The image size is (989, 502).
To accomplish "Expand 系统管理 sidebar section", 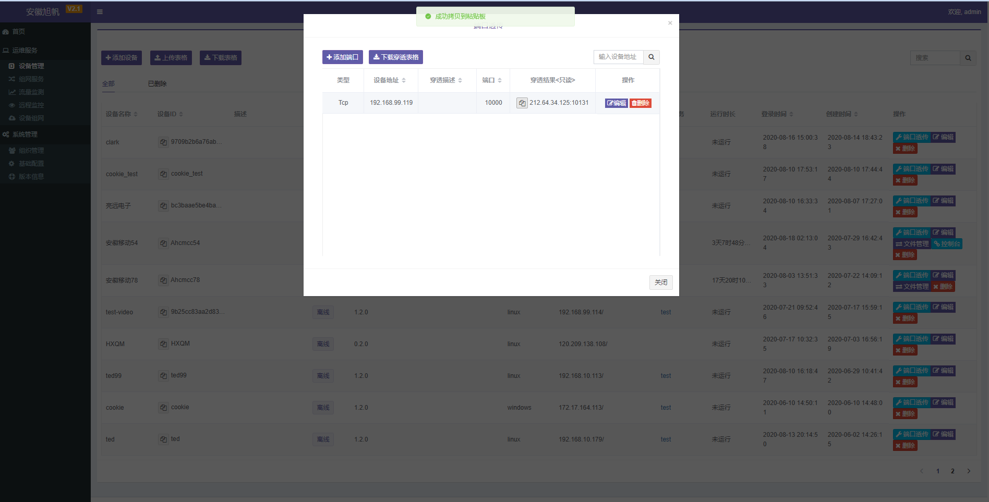I will tap(45, 134).
